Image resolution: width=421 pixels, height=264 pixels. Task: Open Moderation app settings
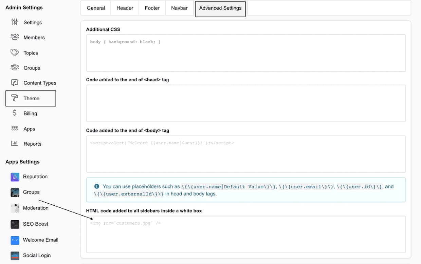(36, 208)
